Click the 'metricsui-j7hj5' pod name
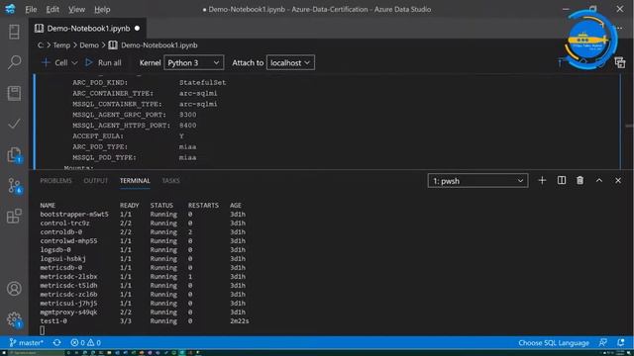634x356 pixels. click(68, 304)
